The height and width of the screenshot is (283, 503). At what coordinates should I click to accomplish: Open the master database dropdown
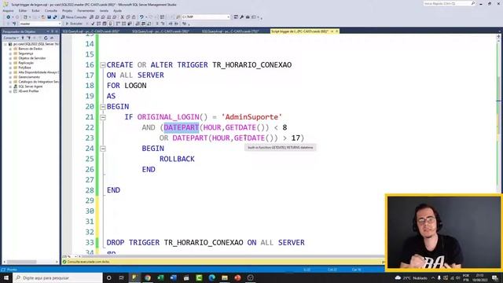(x=40, y=24)
